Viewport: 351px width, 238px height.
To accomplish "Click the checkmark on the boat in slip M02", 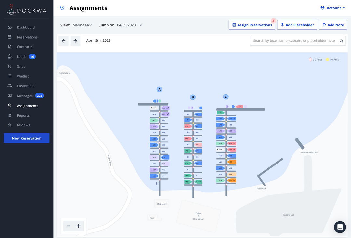I will click(234, 119).
